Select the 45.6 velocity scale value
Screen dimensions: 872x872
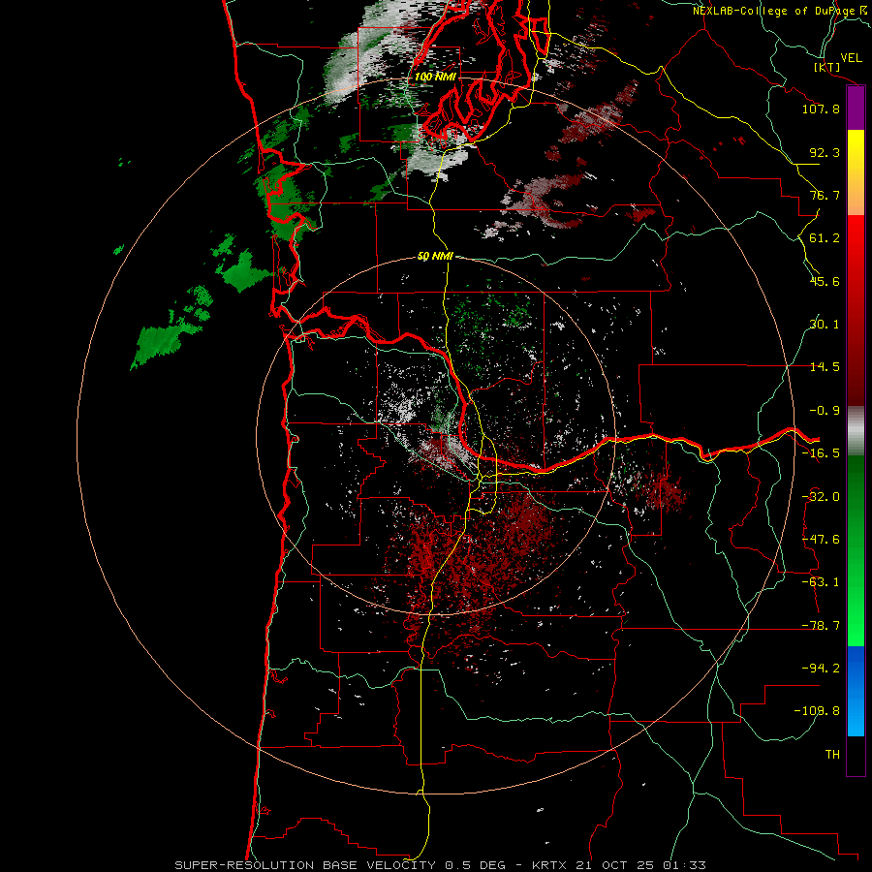(x=825, y=281)
